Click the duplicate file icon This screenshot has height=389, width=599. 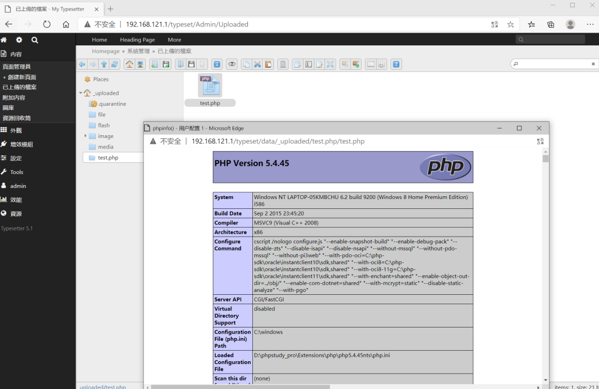298,64
